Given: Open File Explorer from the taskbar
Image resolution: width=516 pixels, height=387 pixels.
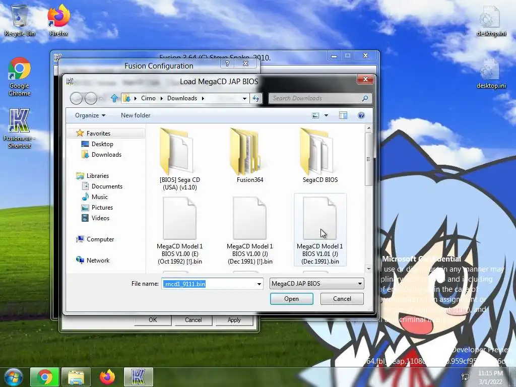Looking at the screenshot, I should tap(76, 377).
